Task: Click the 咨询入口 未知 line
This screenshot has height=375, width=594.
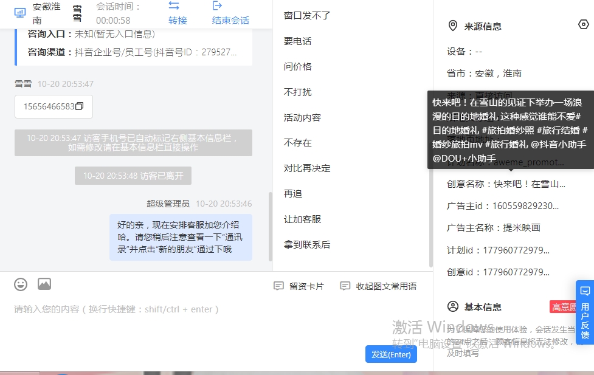Action: 91,34
